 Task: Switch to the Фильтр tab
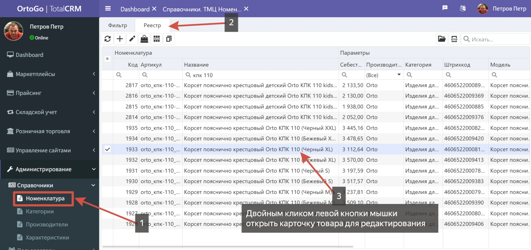117,25
